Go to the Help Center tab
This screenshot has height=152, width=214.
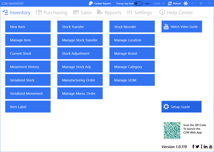[176, 12]
